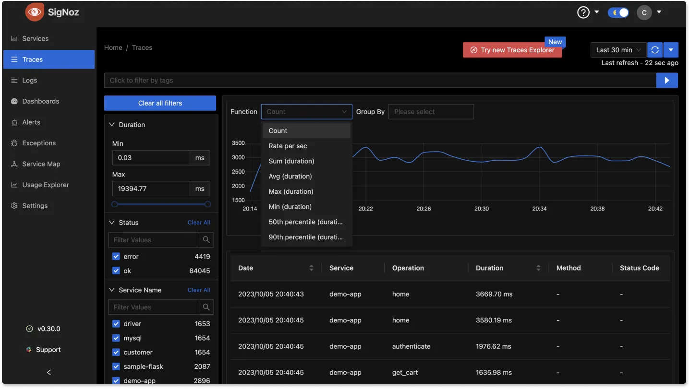Viewport: 690px width, 389px height.
Task: Open the Group By select box
Action: point(431,112)
